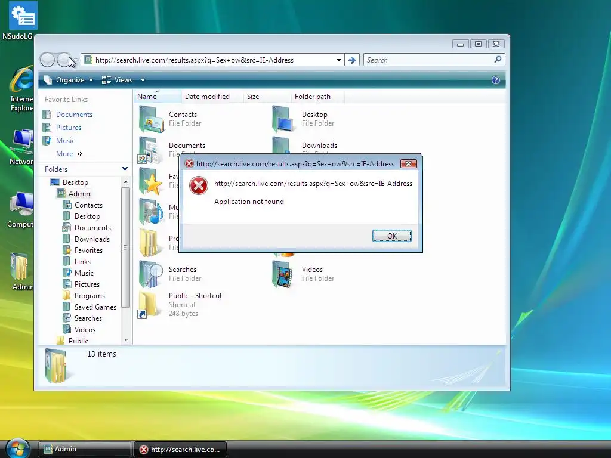
Task: Collapse the Folders pane chevron
Action: tap(125, 169)
